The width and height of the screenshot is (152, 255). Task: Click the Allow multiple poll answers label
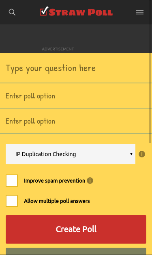click(x=57, y=201)
